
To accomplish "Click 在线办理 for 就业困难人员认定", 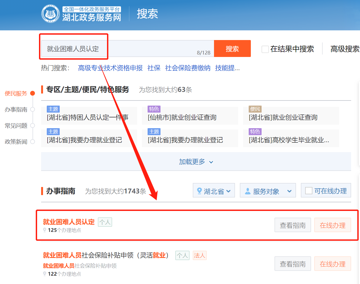I will pyautogui.click(x=332, y=225).
